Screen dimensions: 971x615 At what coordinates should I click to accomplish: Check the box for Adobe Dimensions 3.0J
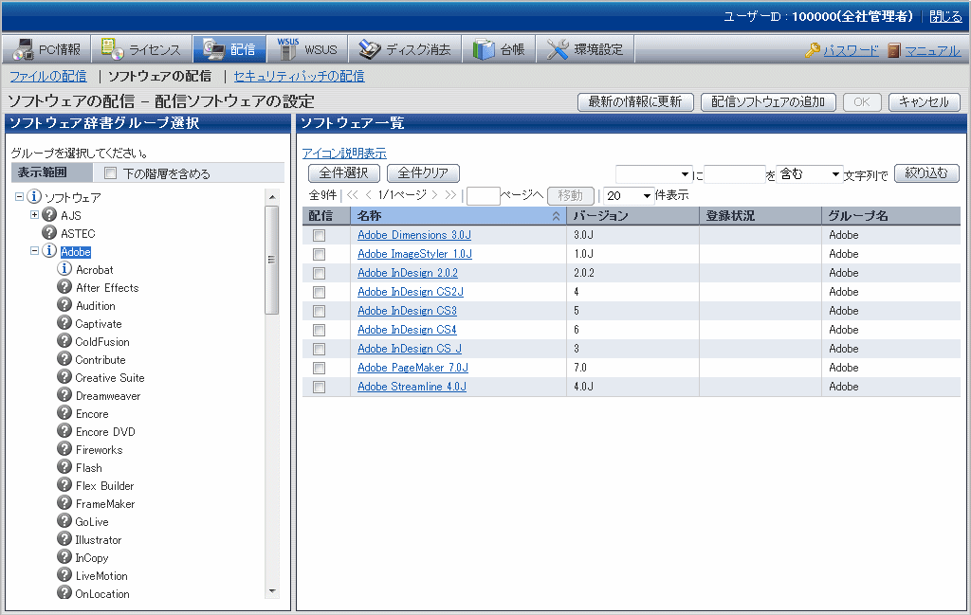(x=319, y=235)
